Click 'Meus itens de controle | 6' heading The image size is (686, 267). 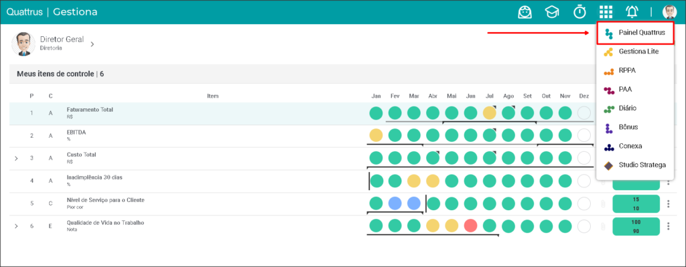[x=60, y=74]
